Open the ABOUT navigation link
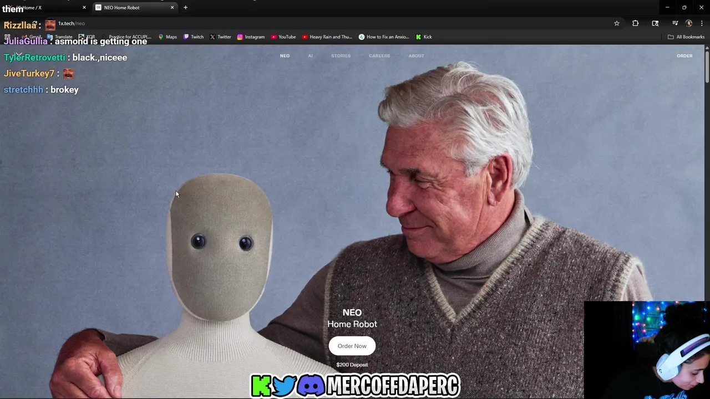The image size is (710, 399). click(x=416, y=56)
